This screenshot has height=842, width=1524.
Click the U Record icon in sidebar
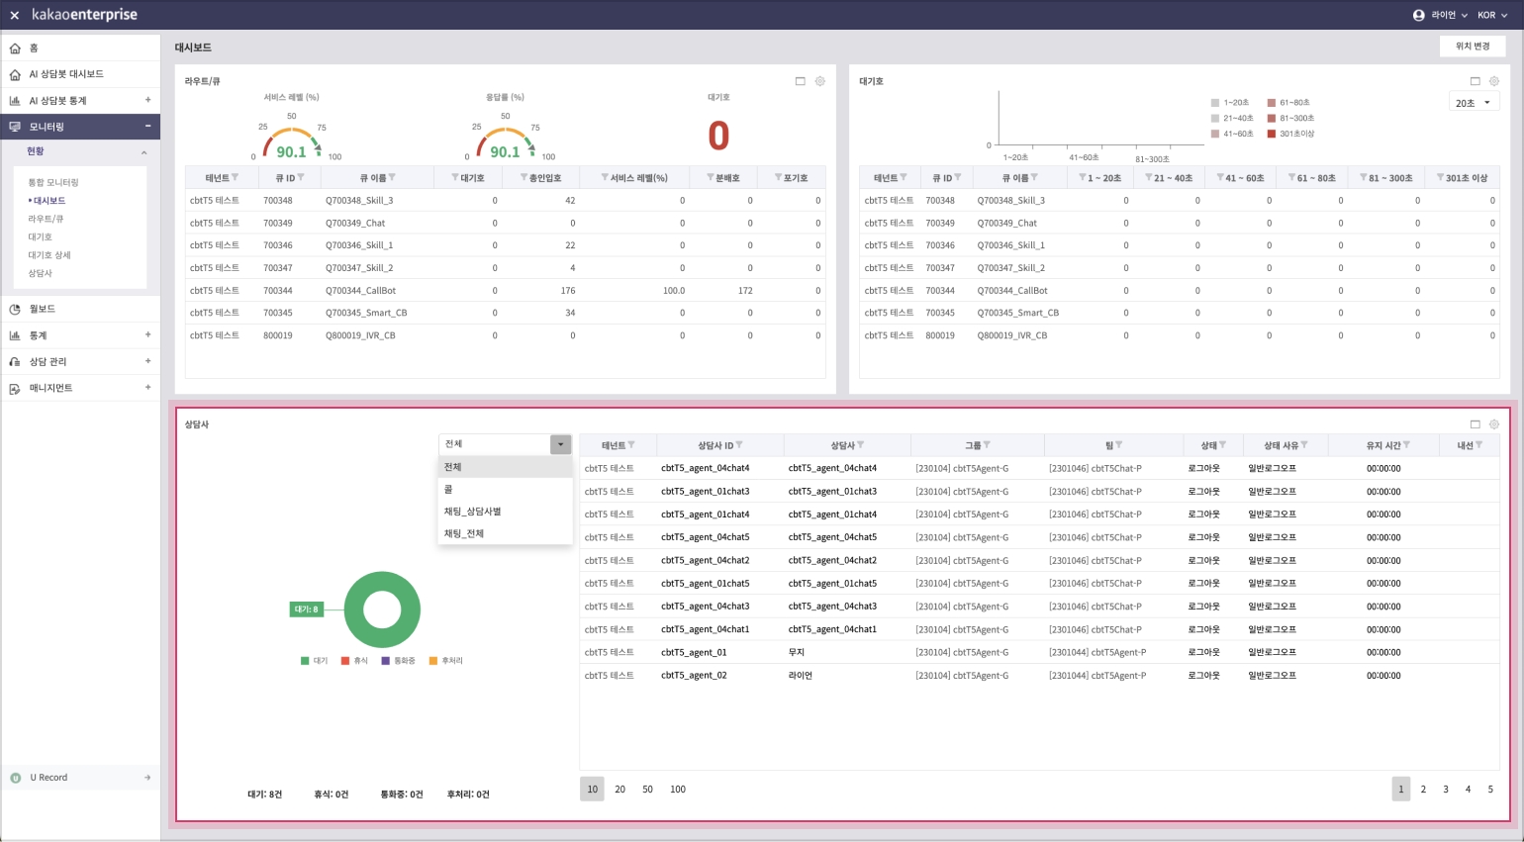[x=15, y=778]
